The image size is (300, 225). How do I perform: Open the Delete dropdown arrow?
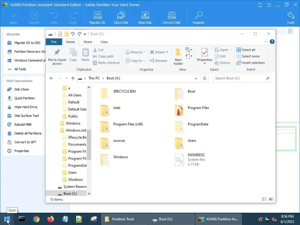coord(167,52)
